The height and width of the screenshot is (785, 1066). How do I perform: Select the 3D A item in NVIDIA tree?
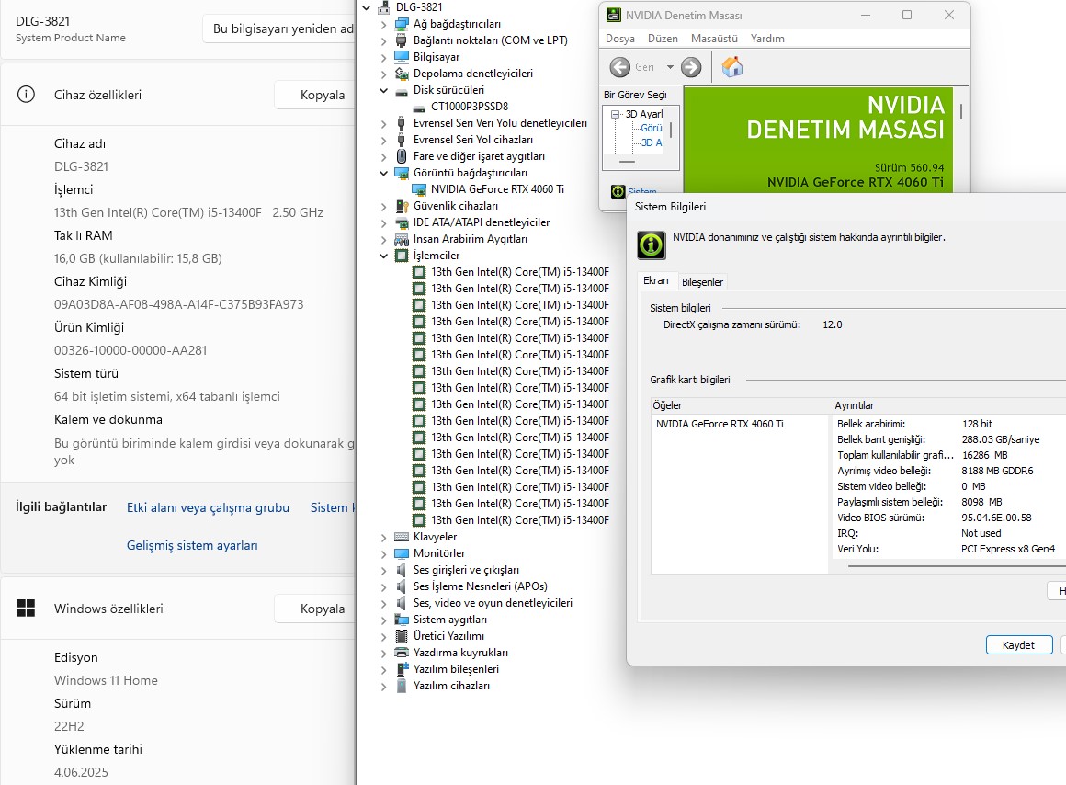pos(651,142)
